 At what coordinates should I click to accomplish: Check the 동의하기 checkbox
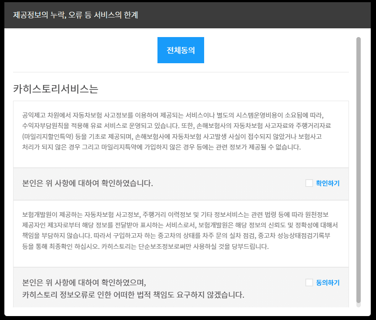coord(309,283)
